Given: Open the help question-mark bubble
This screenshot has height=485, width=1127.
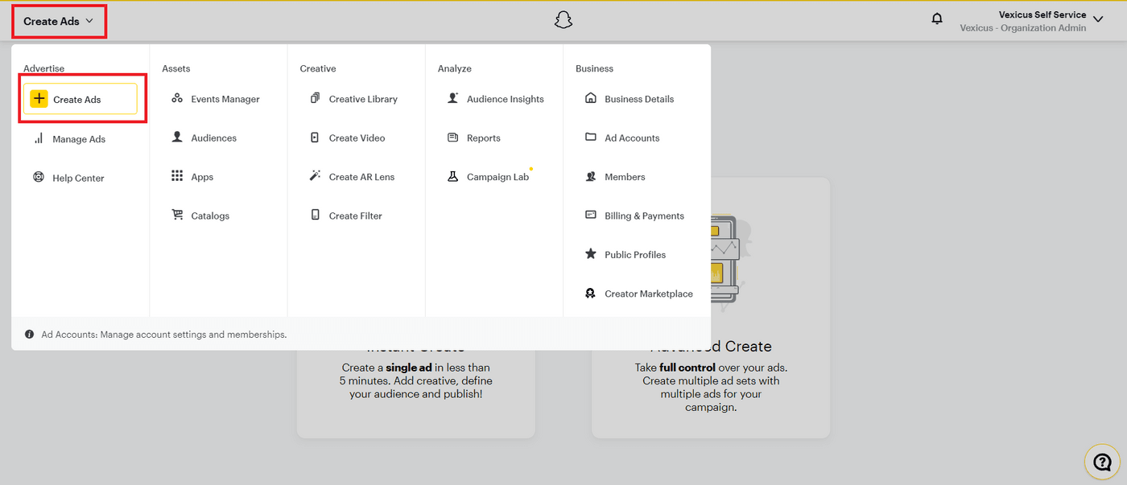Looking at the screenshot, I should pos(1102,462).
